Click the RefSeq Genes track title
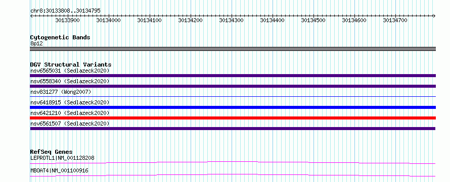The width and height of the screenshot is (450, 182). (x=52, y=152)
